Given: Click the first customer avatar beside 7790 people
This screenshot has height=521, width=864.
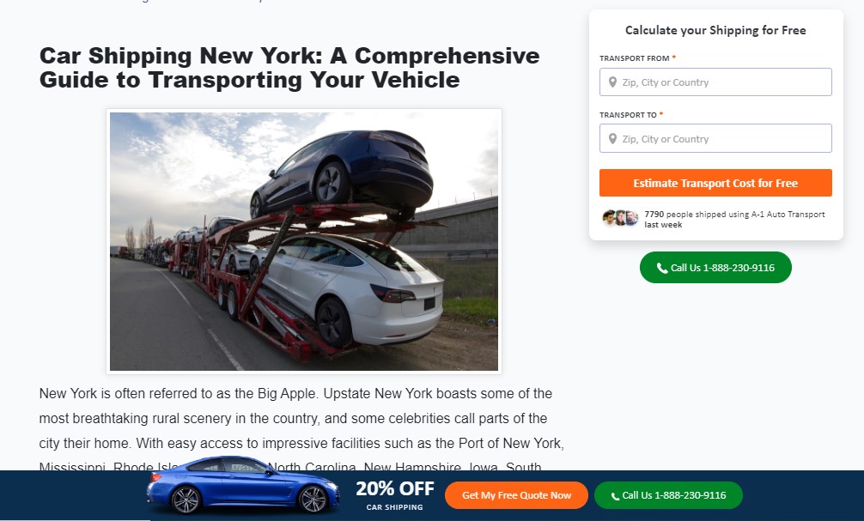Looking at the screenshot, I should (609, 218).
